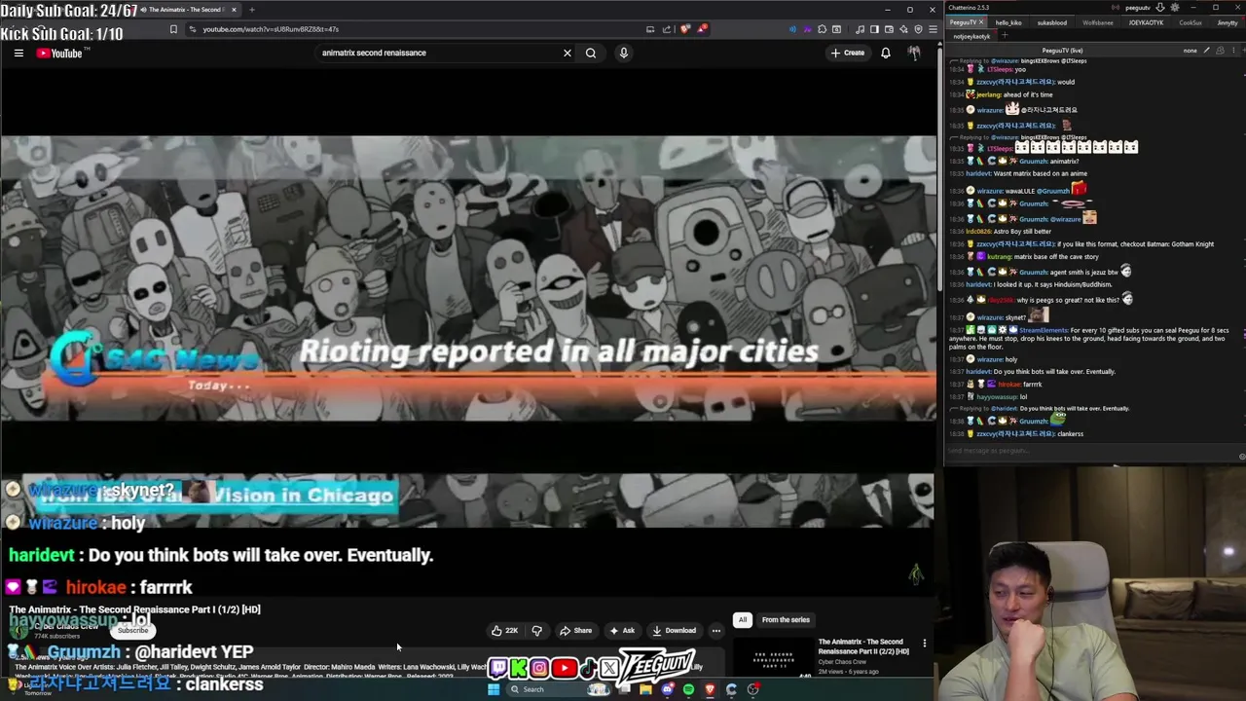Close The Animatrix browser tab

pos(234,10)
